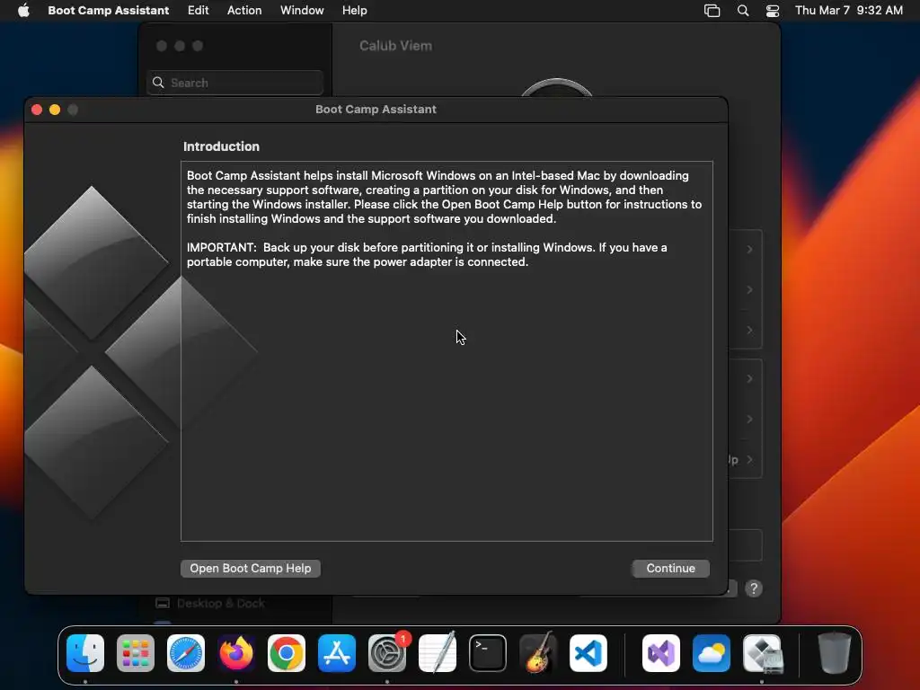Open the Apple menu
Image resolution: width=920 pixels, height=690 pixels.
pyautogui.click(x=23, y=10)
